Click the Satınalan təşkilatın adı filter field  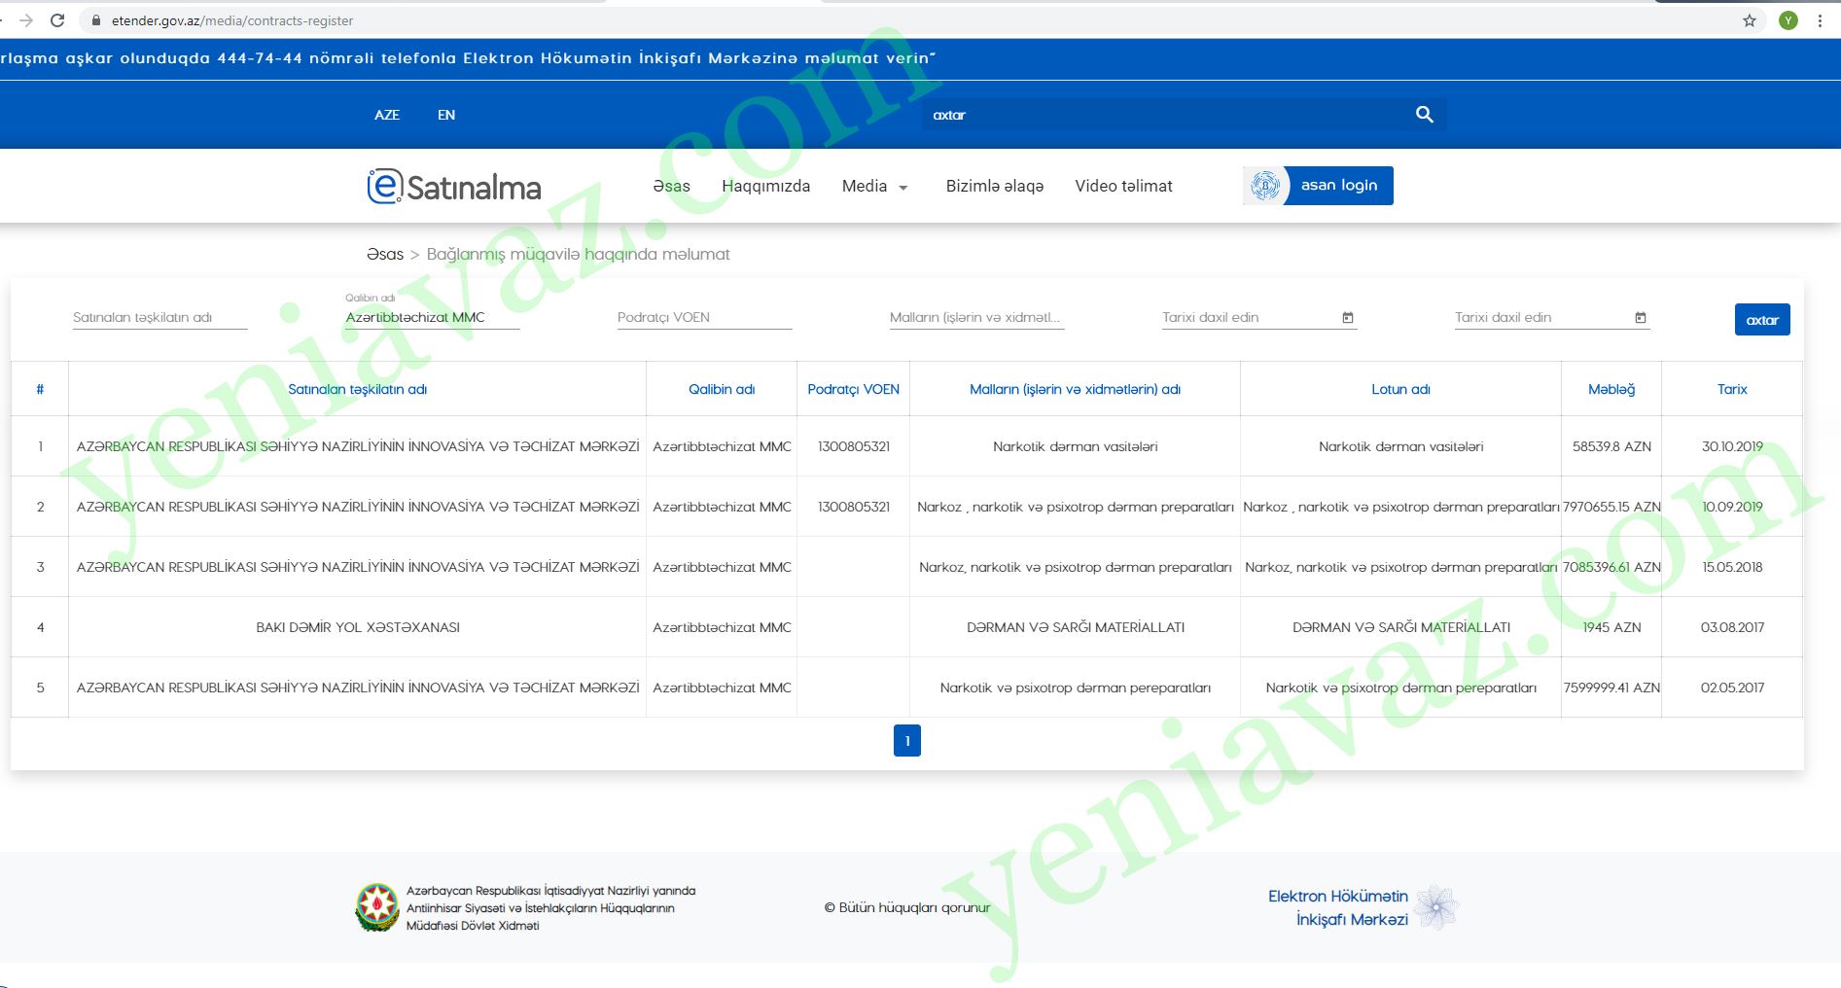(x=160, y=318)
